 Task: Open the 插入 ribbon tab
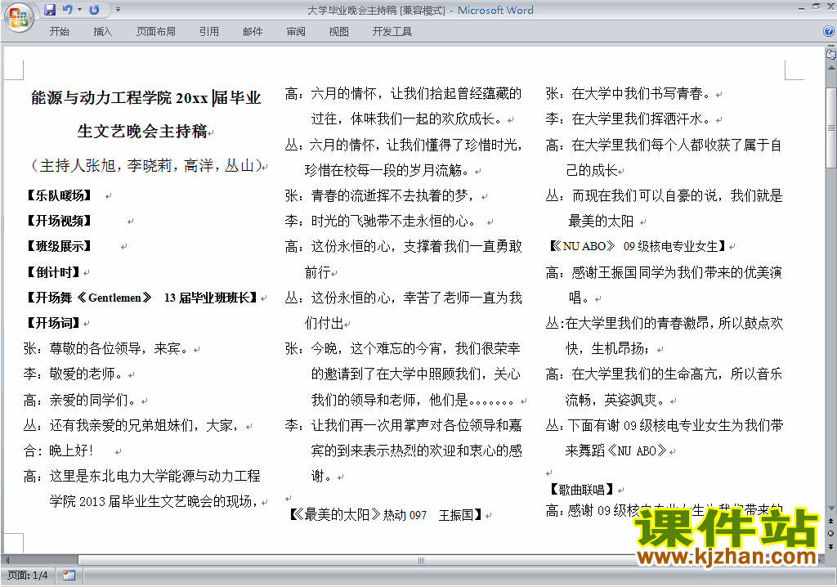(102, 32)
